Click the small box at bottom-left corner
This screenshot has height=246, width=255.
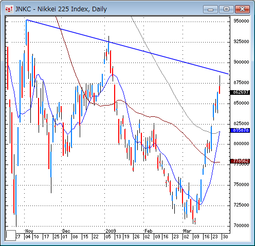pyautogui.click(x=11, y=235)
